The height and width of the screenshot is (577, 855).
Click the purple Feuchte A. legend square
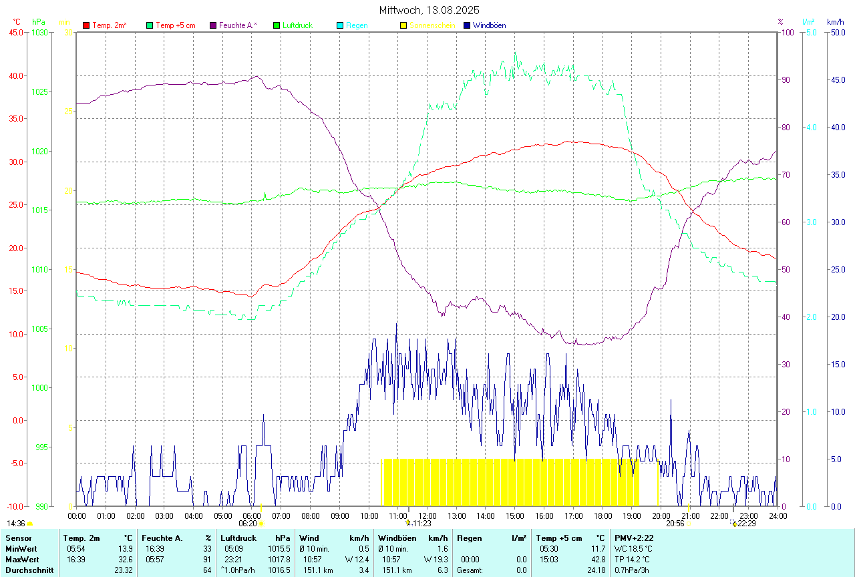213,25
